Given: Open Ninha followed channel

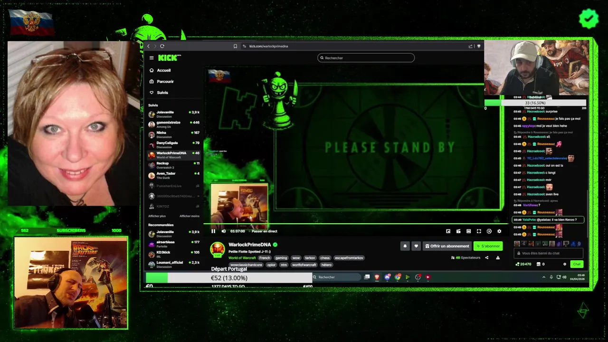Looking at the screenshot, I should tap(174, 135).
